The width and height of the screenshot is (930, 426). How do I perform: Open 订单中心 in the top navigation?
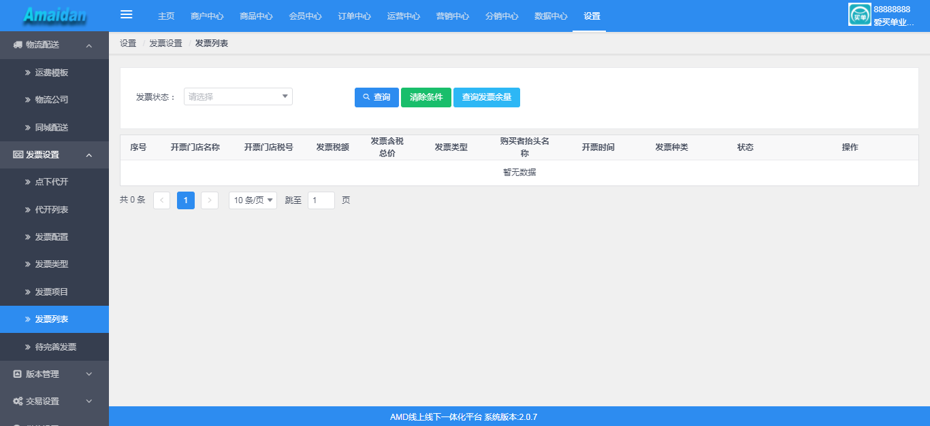pos(354,16)
